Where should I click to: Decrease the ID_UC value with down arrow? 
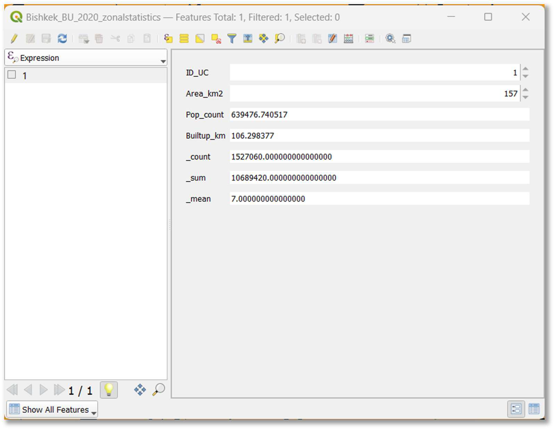525,76
